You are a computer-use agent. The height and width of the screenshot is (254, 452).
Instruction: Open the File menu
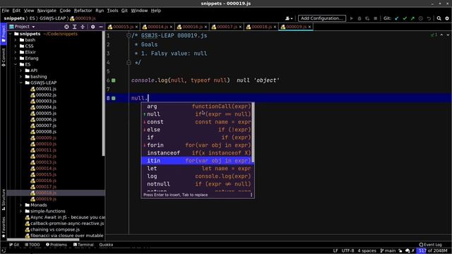6,11
